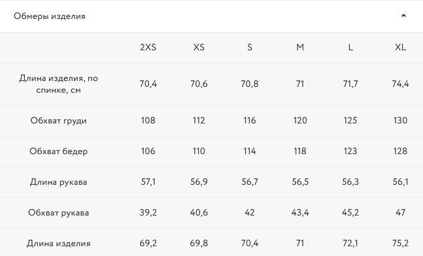Click the 45,2 sleeve girth value
Viewport: 423px width, 256px height.
pyautogui.click(x=350, y=213)
